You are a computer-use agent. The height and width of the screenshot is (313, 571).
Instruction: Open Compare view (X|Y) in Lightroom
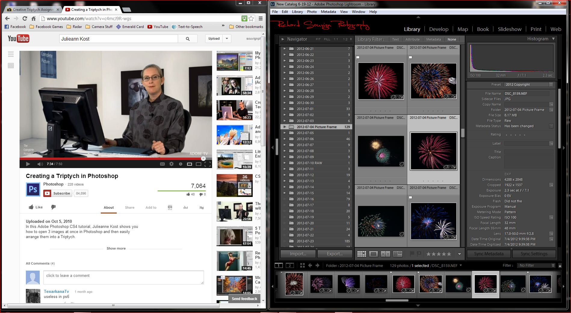click(385, 254)
